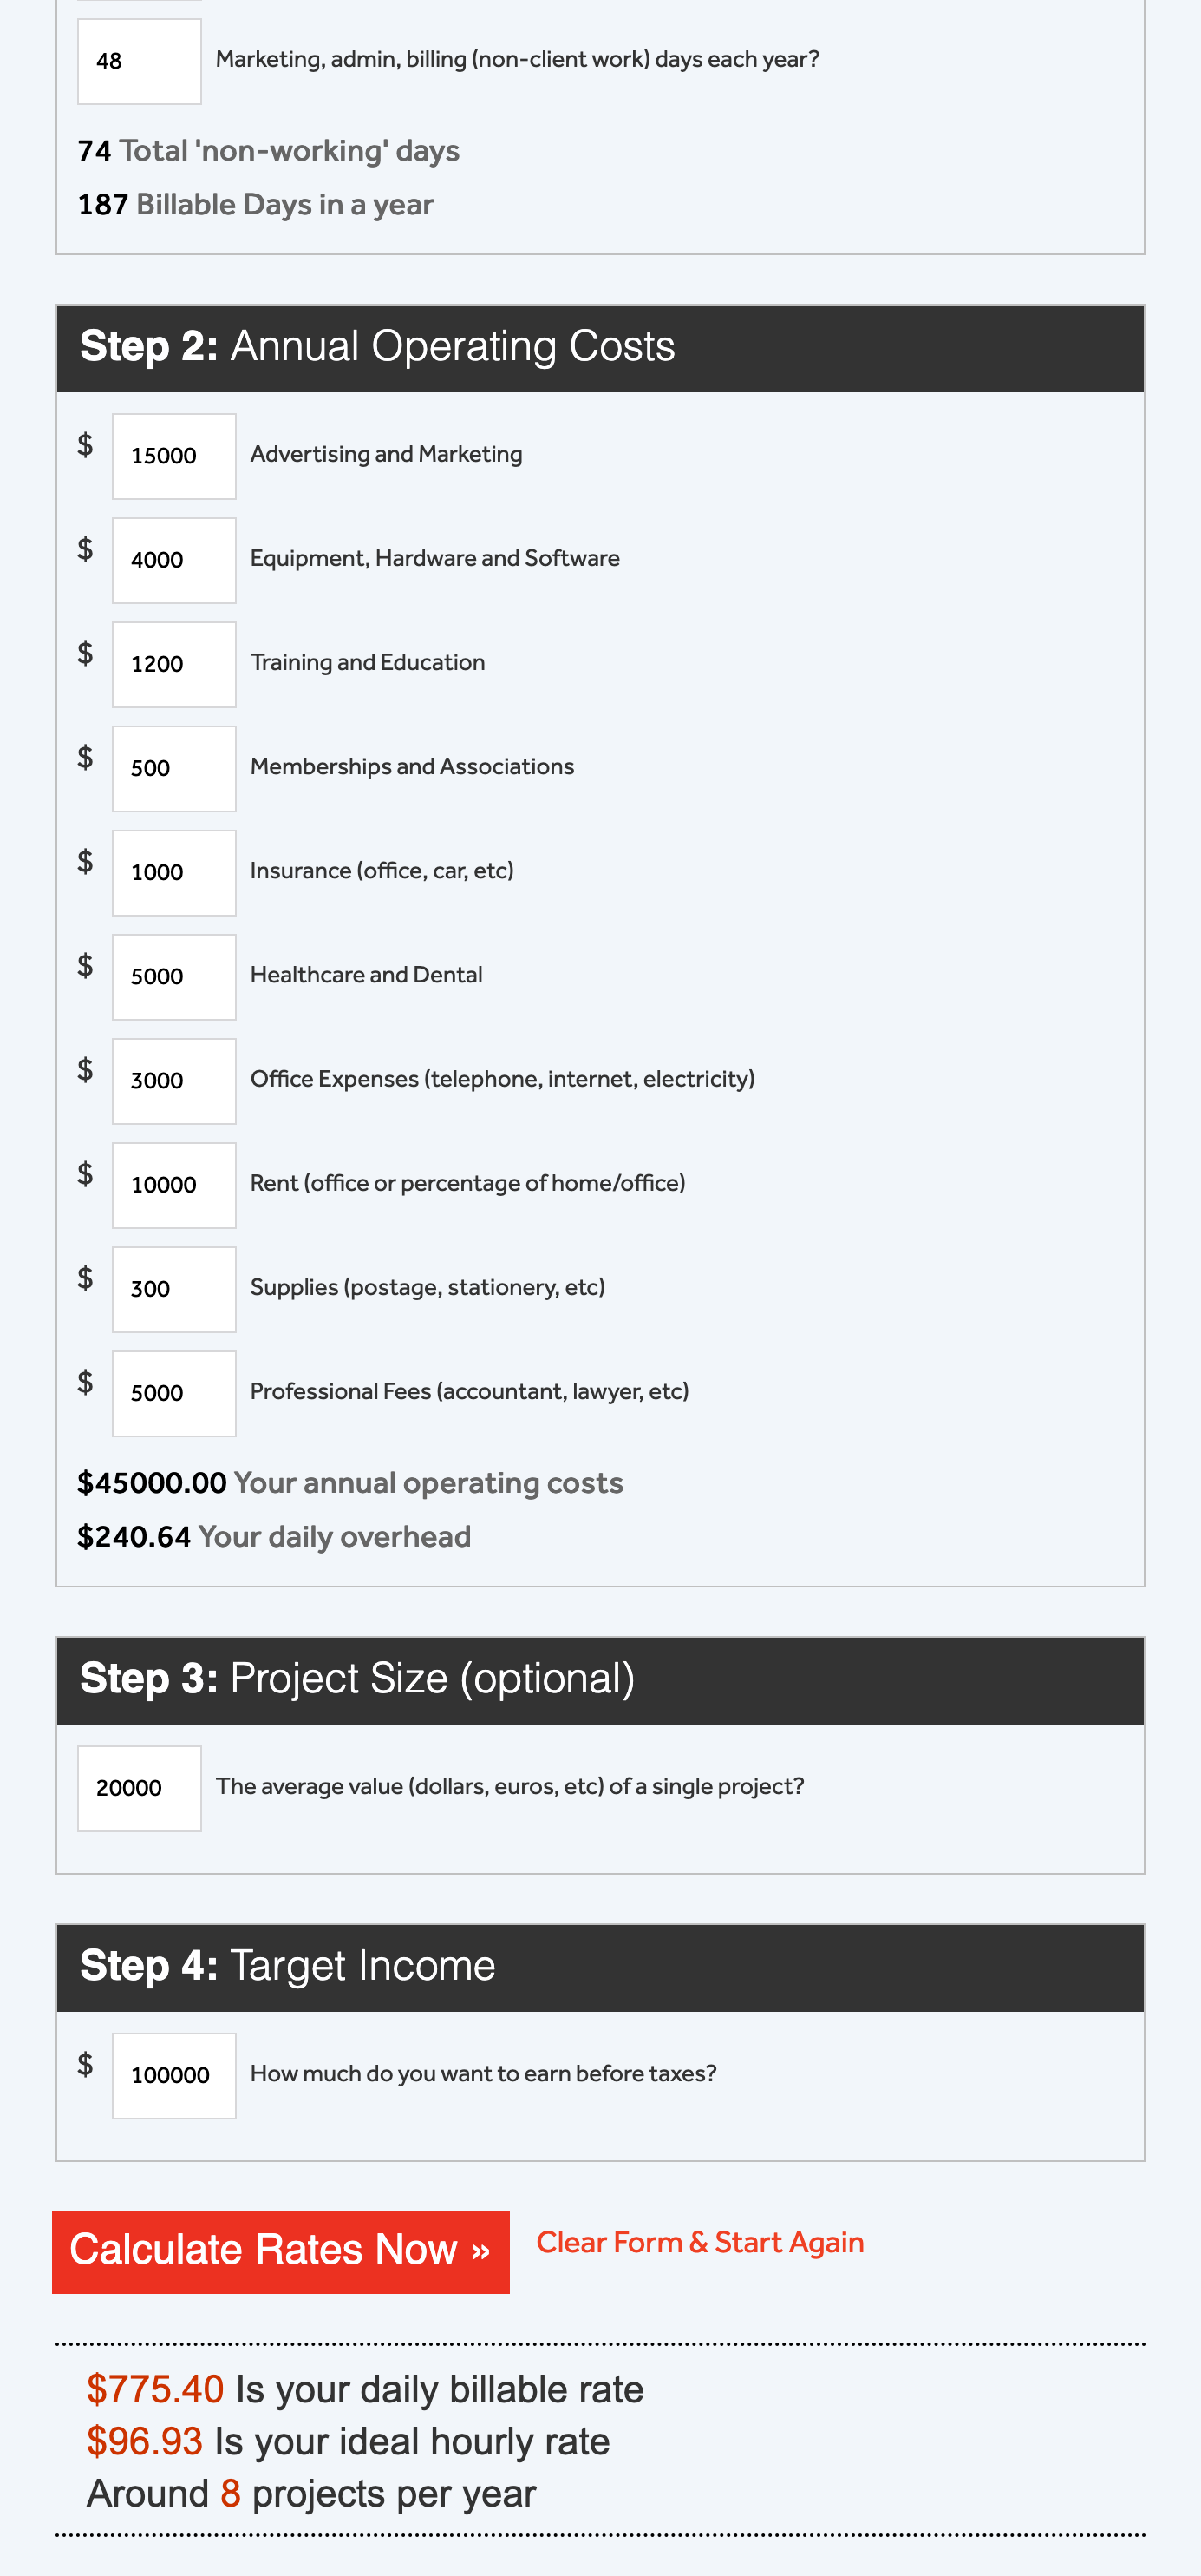Select the Professional Fees field

tap(173, 1393)
